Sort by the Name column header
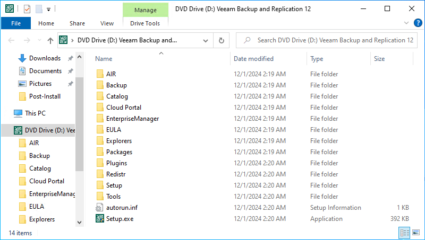The width and height of the screenshot is (425, 240). click(104, 59)
